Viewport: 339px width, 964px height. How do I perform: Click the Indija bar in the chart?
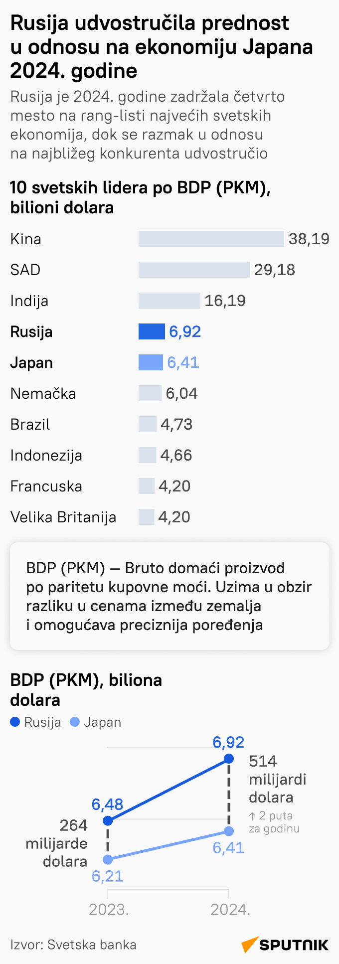169,301
